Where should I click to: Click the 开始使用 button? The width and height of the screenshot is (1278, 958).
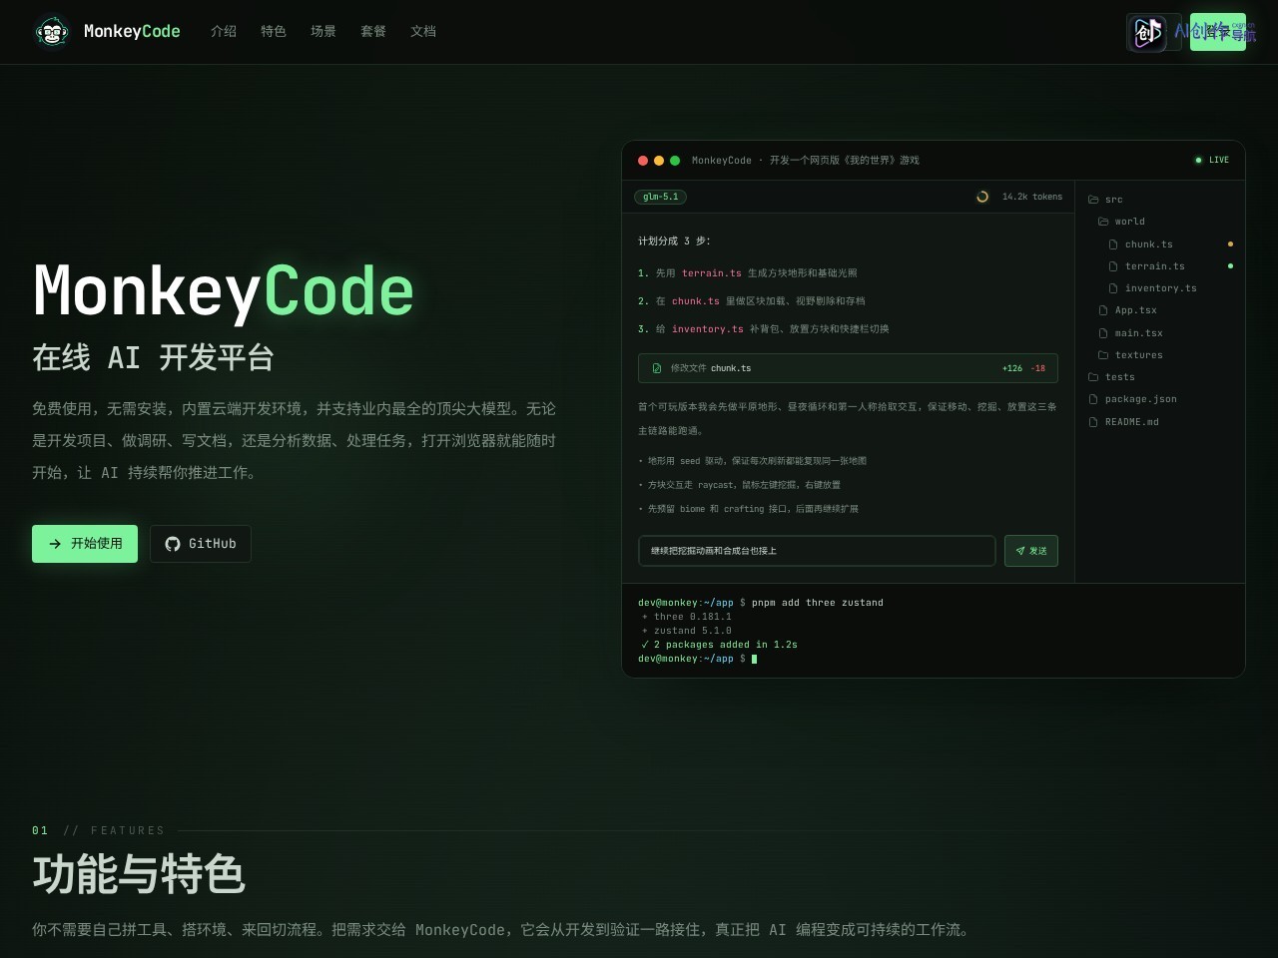tap(85, 544)
